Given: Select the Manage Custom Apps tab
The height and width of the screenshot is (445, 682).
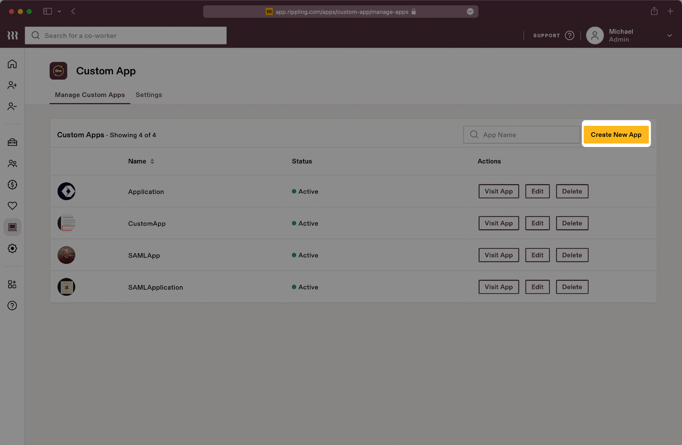Looking at the screenshot, I should click(90, 95).
